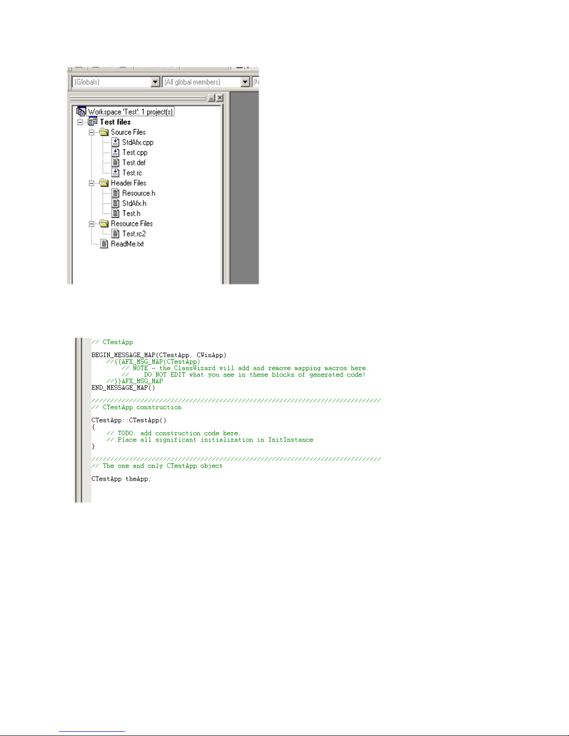
Task: Click the Resource Files folder icon
Action: tap(104, 224)
